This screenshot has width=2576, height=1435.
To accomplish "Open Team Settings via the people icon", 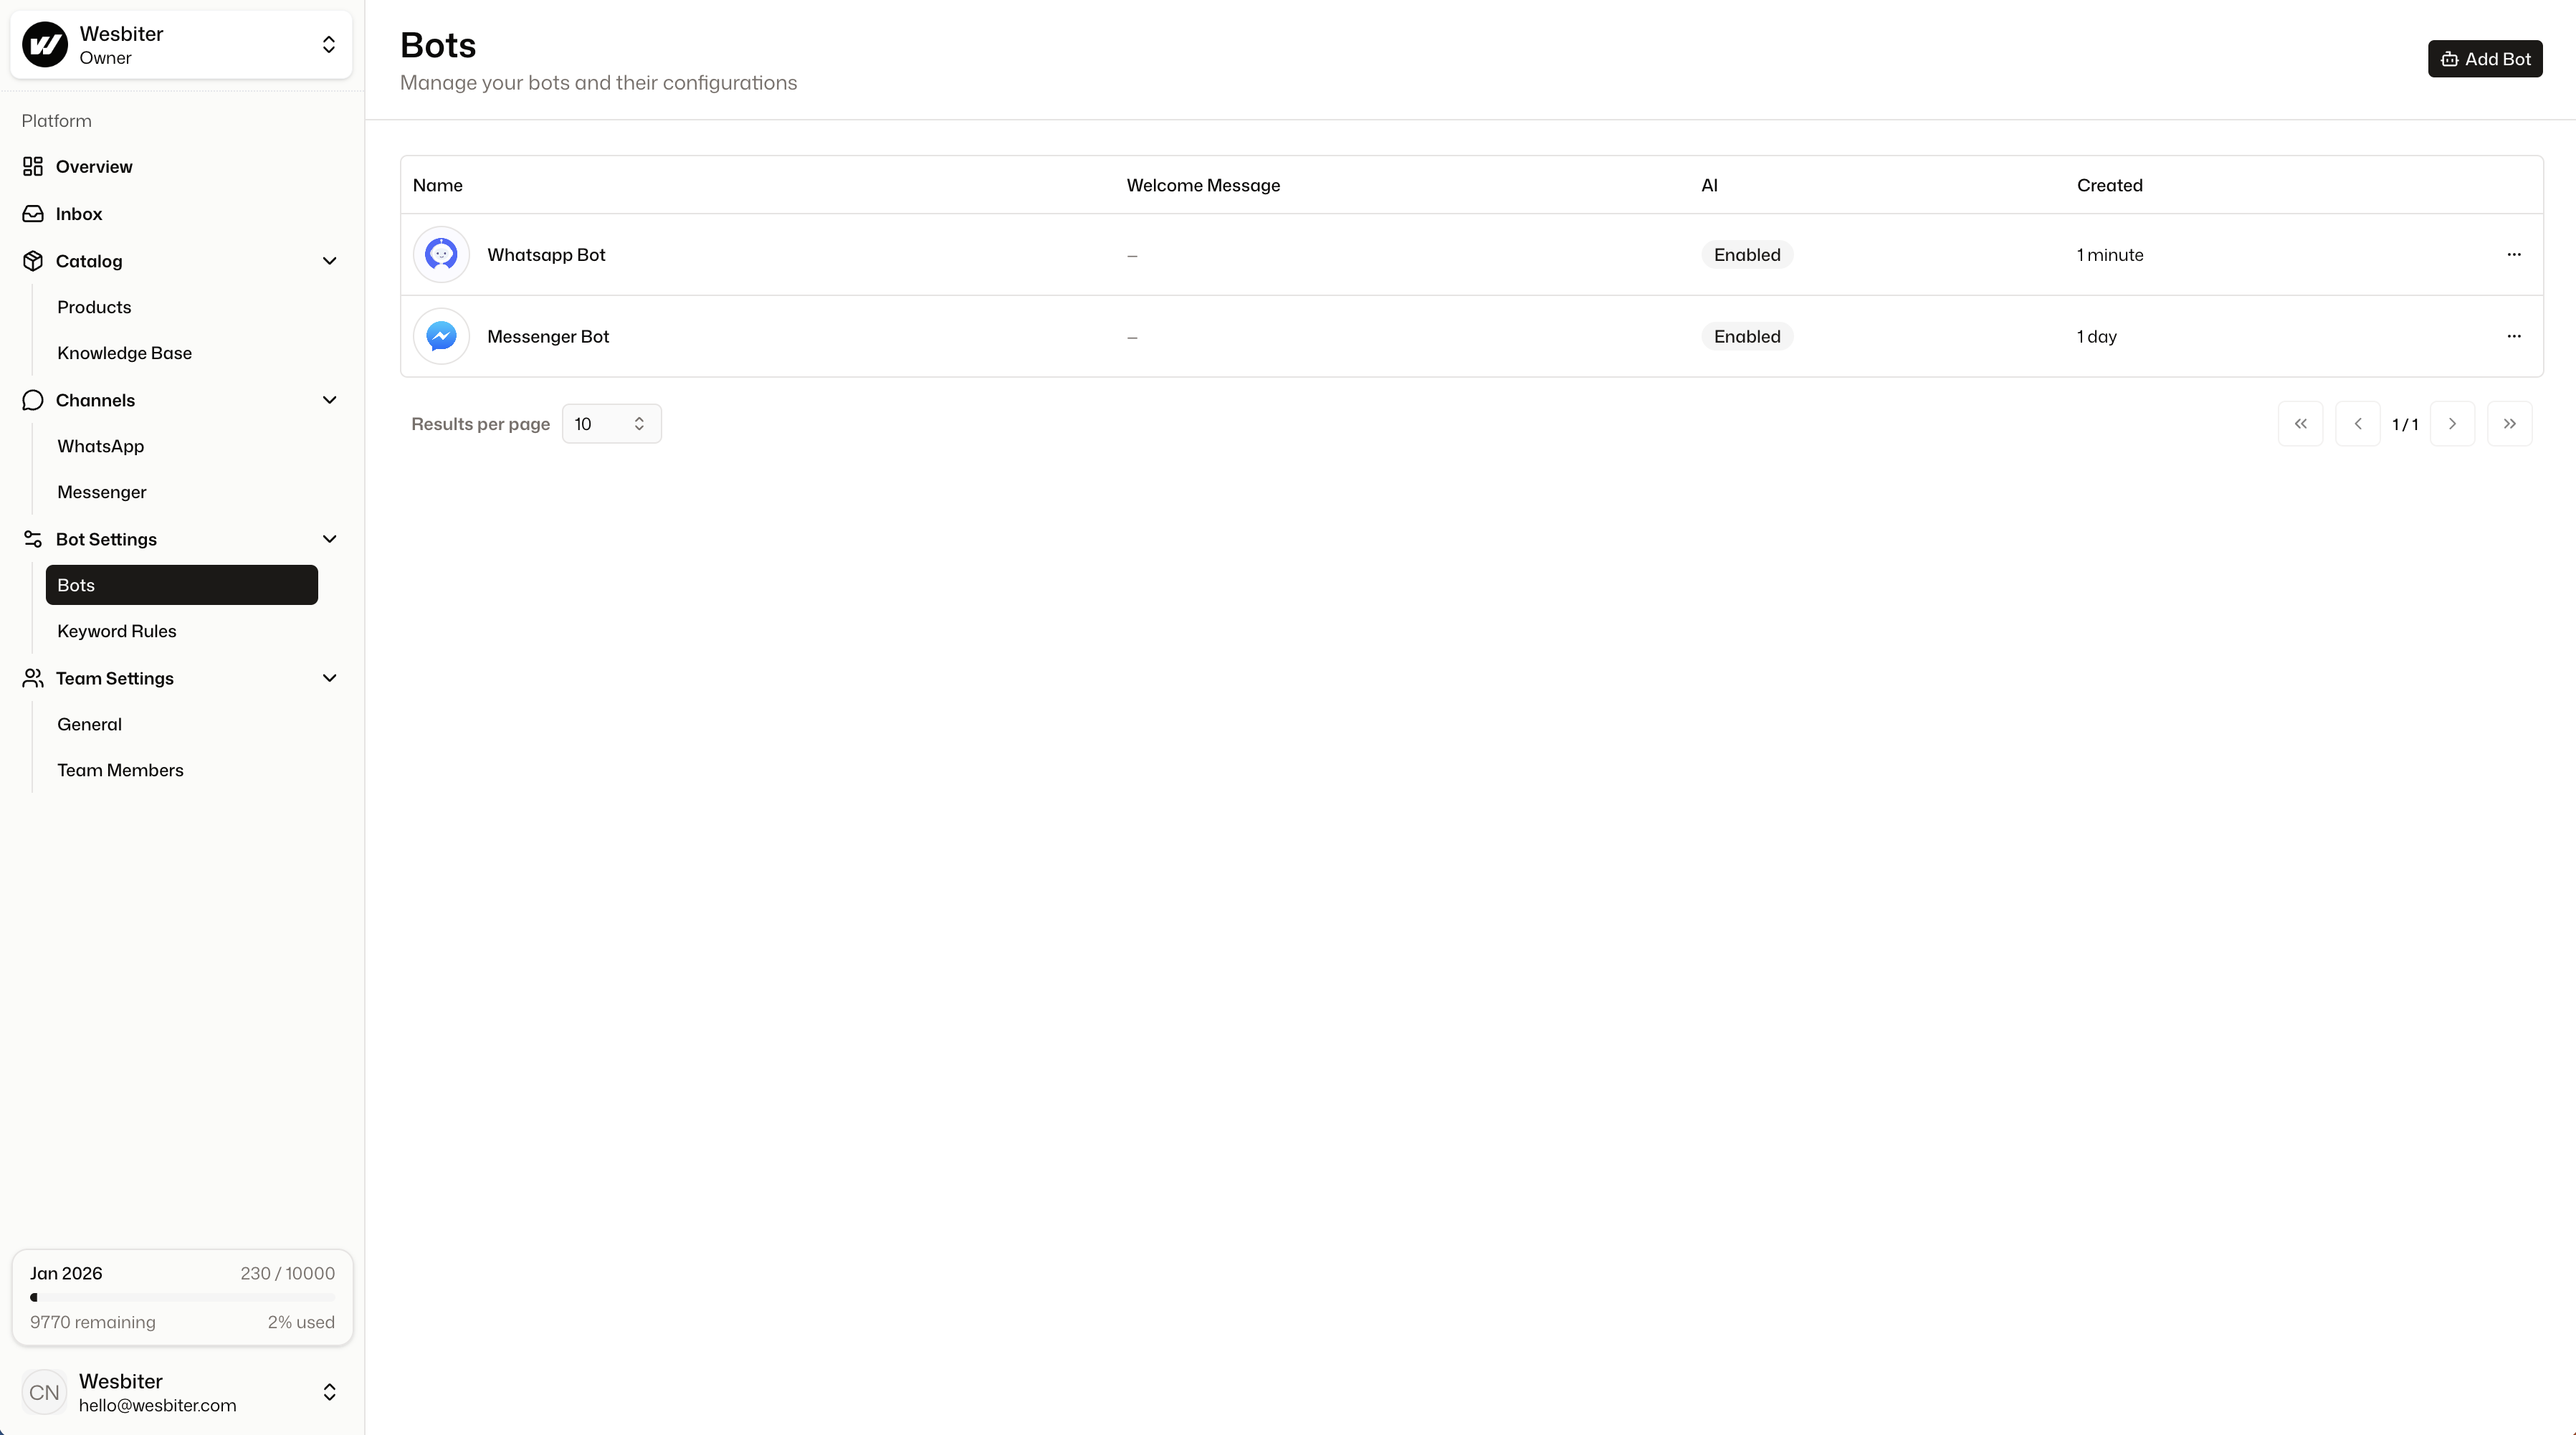I will pos(33,678).
